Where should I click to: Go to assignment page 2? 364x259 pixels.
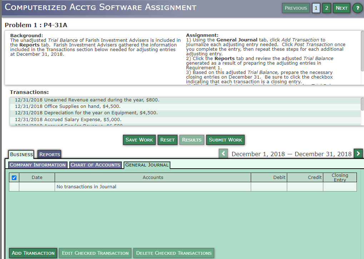326,8
